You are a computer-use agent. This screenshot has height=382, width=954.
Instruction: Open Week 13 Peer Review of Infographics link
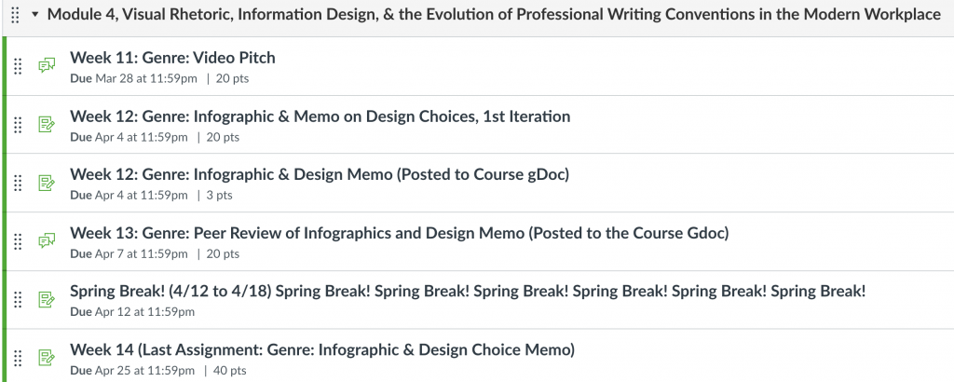[399, 233]
